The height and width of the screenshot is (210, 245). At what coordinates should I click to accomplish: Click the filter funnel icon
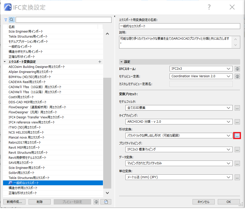[6, 20]
